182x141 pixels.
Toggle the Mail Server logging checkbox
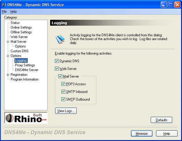coord(60,76)
